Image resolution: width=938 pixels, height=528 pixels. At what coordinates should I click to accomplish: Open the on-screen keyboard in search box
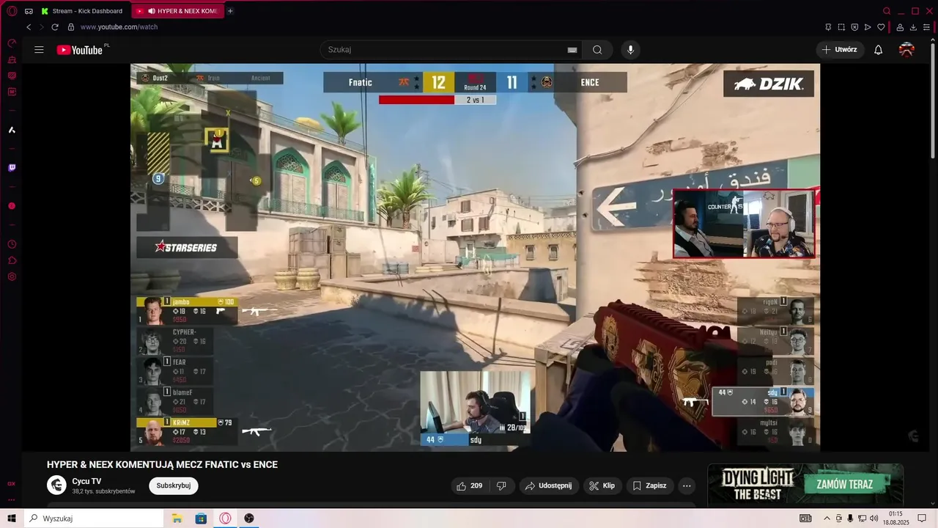tap(572, 50)
